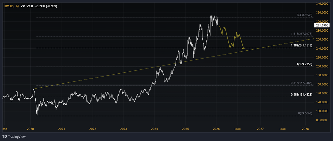Screen dimensions: 333x141
Task: Click the 100.0000 price axis label
Action: point(322,111)
